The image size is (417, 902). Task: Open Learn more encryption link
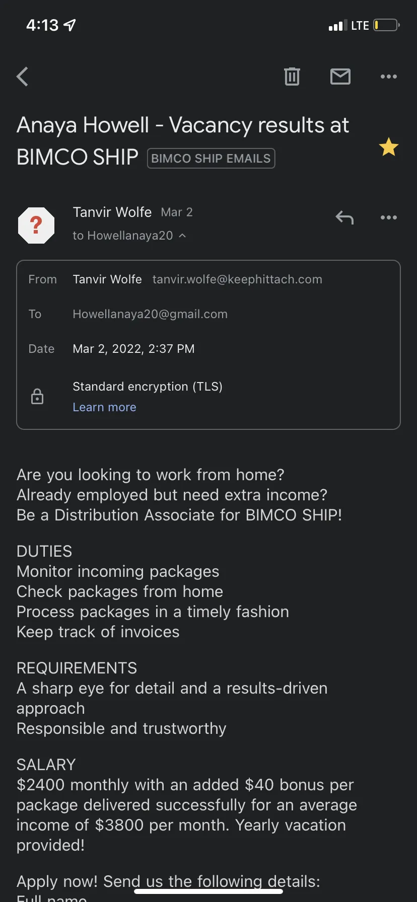104,407
